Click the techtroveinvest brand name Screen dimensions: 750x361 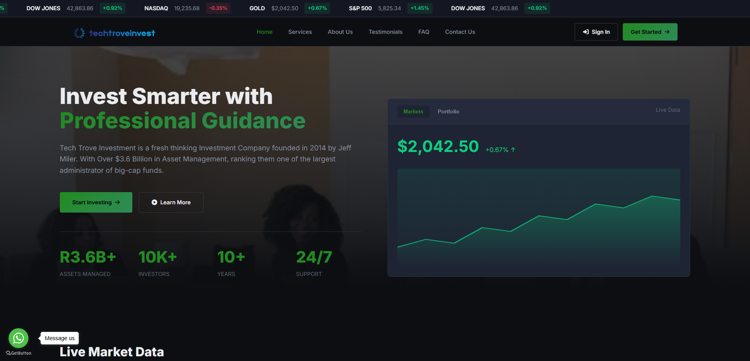point(122,33)
